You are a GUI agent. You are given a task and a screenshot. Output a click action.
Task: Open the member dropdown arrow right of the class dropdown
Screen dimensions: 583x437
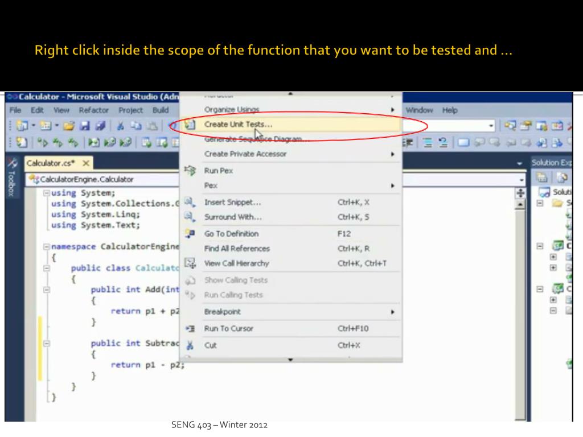[x=522, y=180]
